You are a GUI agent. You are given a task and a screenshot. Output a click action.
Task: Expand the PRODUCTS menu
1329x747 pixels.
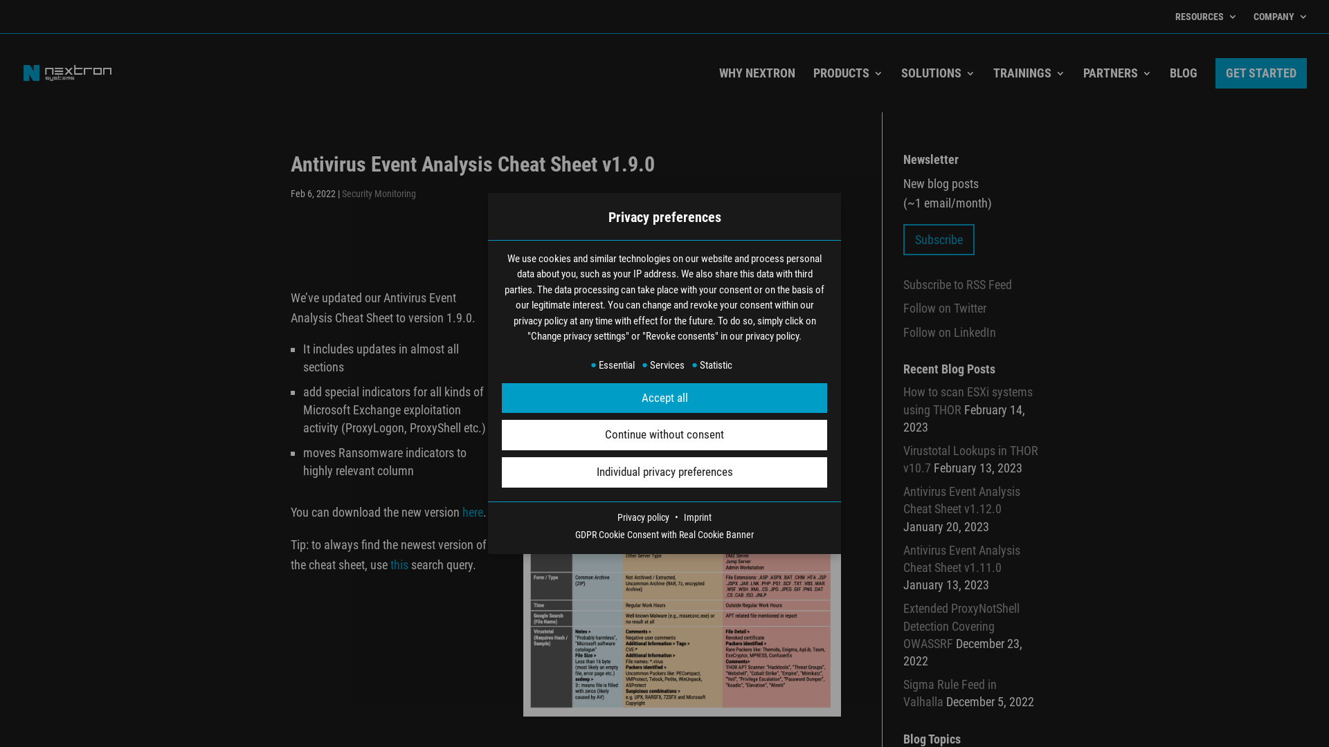coord(847,73)
